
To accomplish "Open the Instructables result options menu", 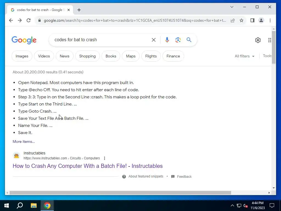I will tap(105, 158).
